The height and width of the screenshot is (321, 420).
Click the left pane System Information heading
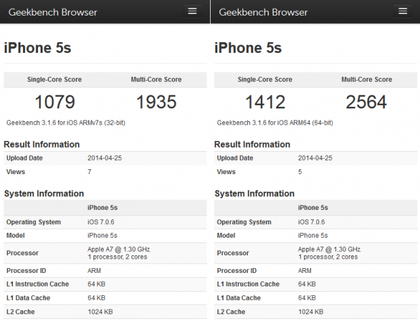tap(44, 194)
